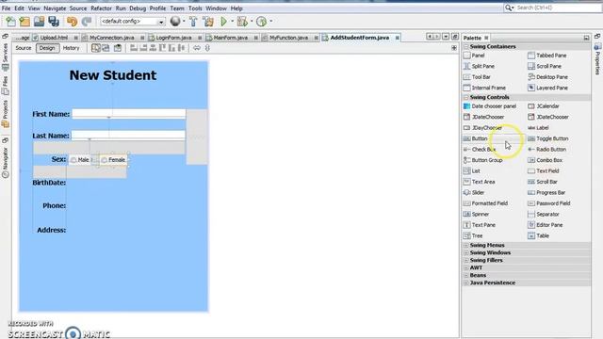
Task: Expand the AWT palette section
Action: point(465,267)
